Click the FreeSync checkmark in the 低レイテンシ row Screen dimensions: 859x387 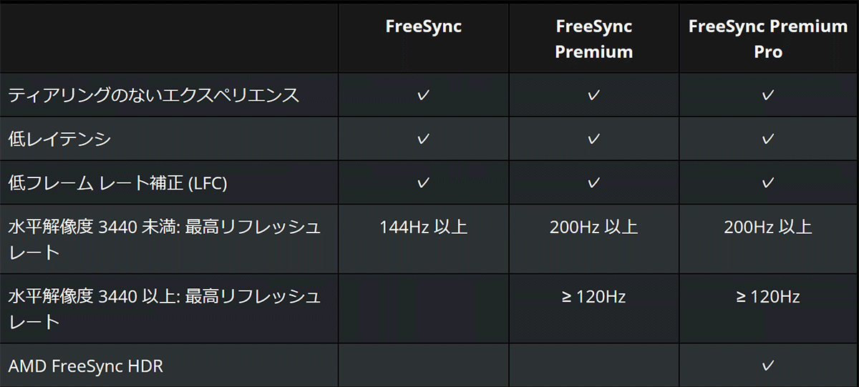(x=423, y=139)
